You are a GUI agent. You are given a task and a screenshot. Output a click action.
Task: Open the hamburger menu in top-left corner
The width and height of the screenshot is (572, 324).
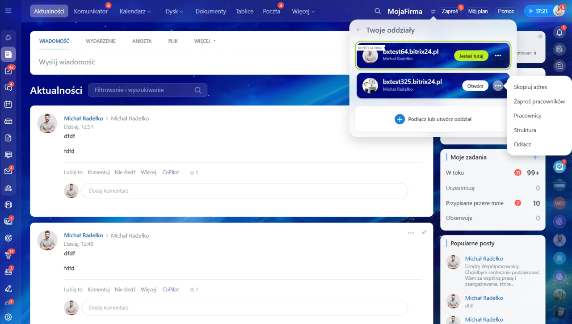[x=8, y=11]
